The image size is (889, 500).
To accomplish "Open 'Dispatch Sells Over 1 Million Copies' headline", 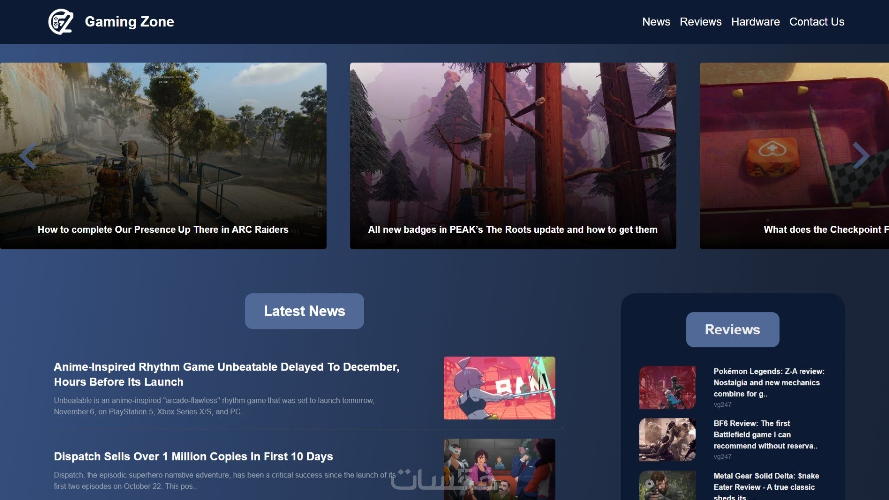I will [193, 456].
